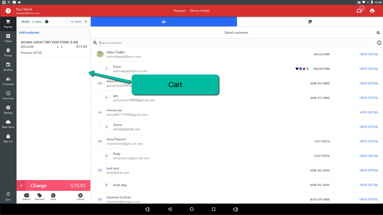Cancel the current order
The height and width of the screenshot is (215, 383).
[80, 197]
